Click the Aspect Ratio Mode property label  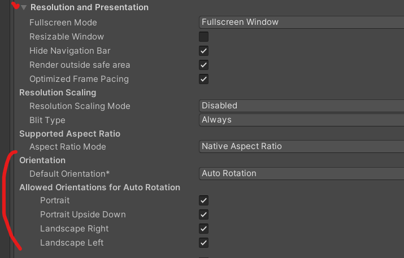coord(67,147)
